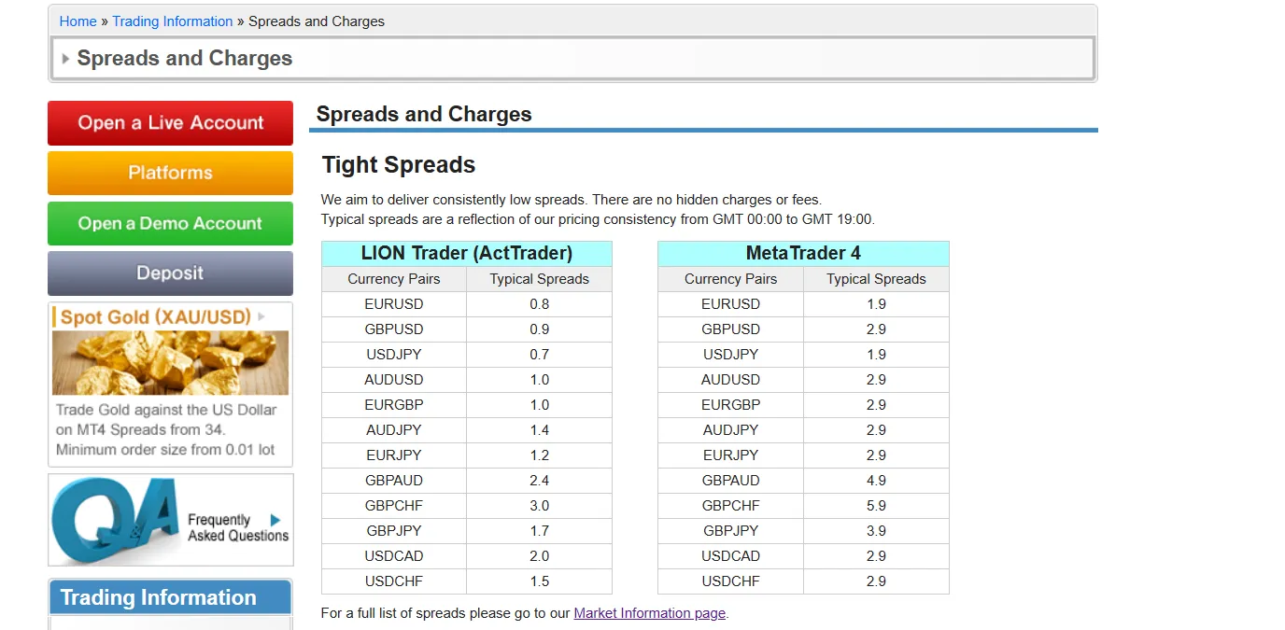1285x630 pixels.
Task: Click Typical Spreads header in MetaTrader 4 table
Action: (x=876, y=279)
